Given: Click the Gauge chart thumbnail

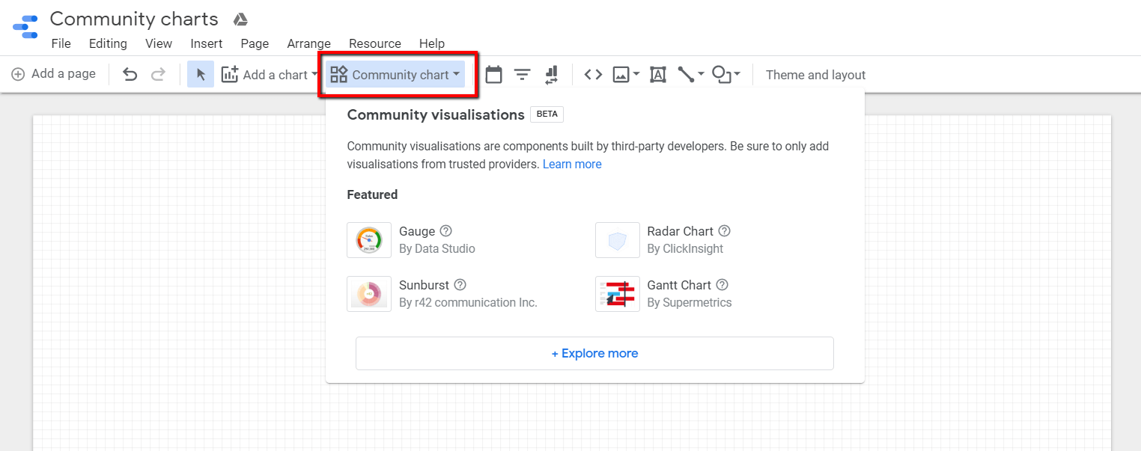Looking at the screenshot, I should click(x=369, y=240).
